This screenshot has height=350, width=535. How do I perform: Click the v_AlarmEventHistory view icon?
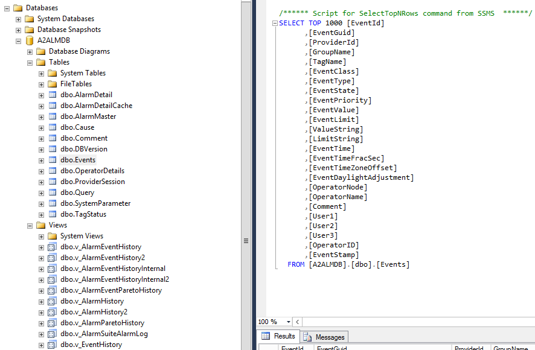[x=52, y=247]
